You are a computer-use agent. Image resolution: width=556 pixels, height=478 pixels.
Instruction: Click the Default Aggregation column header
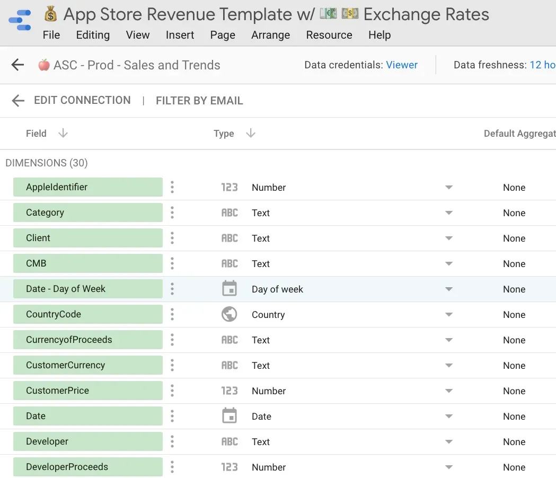[520, 134]
